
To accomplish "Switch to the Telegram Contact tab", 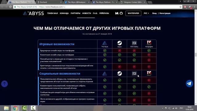I will click(x=133, y=2).
